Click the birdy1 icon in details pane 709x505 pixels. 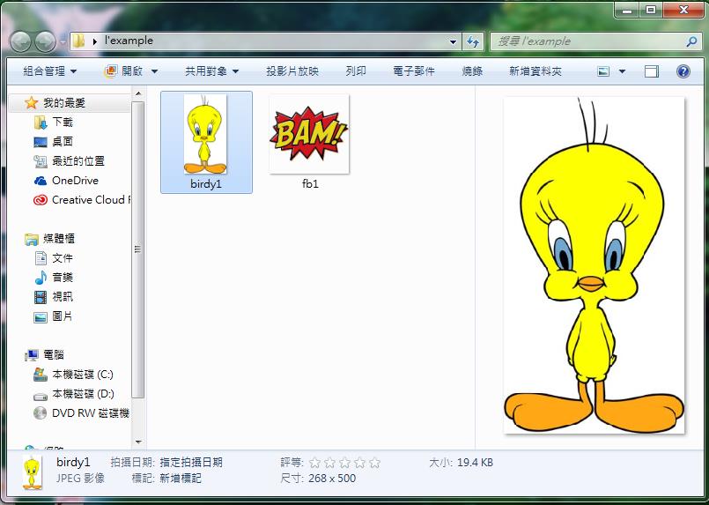click(32, 473)
